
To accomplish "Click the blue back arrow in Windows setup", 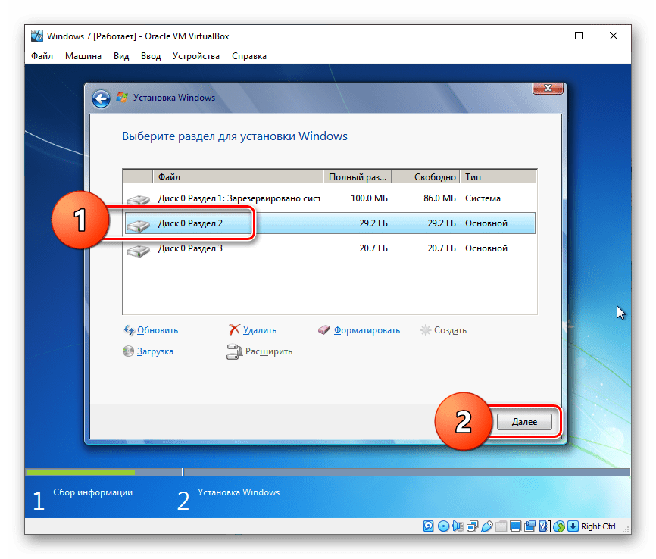I will click(x=101, y=98).
